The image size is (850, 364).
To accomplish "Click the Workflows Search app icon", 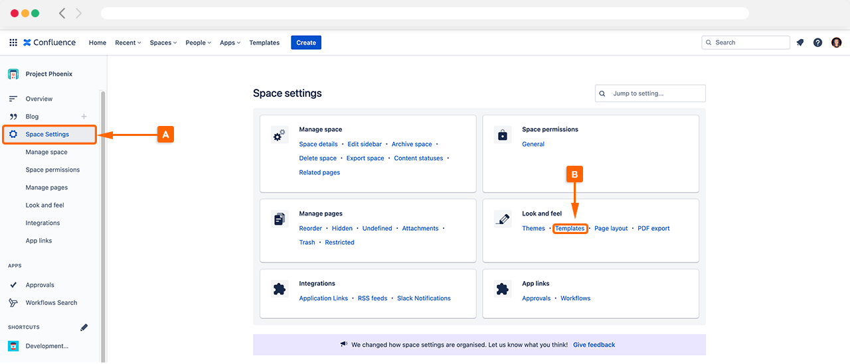I will click(13, 303).
